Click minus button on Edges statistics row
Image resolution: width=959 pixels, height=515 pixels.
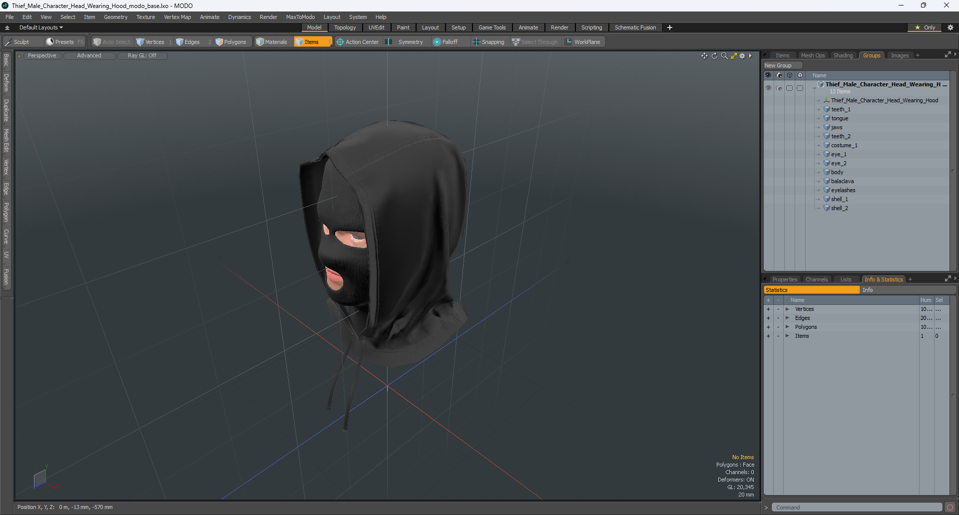click(x=778, y=318)
